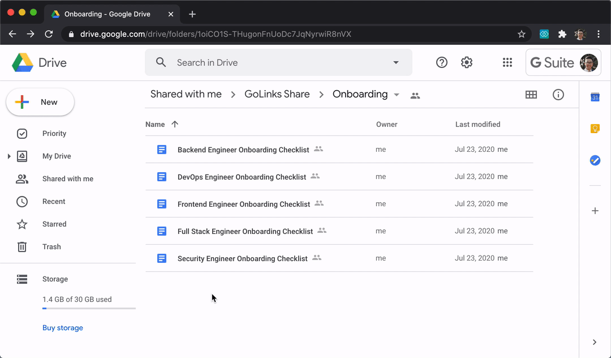Screen dimensions: 611x358
Task: Switch to grid layout view
Action: (x=531, y=95)
